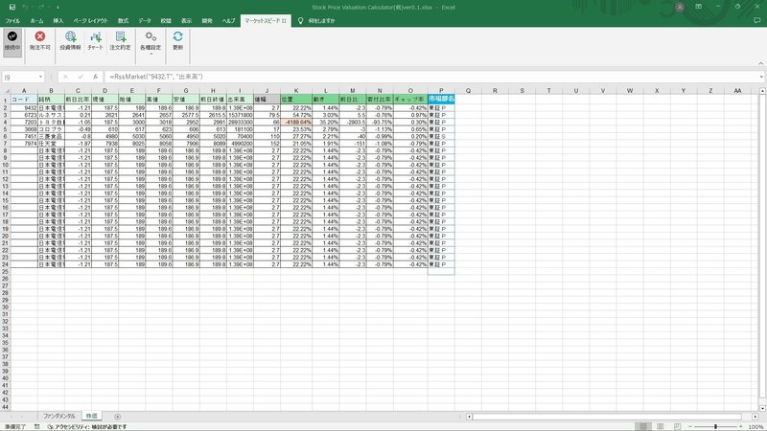The image size is (767, 431).
Task: Switch to the ヘルプ tab
Action: [228, 21]
